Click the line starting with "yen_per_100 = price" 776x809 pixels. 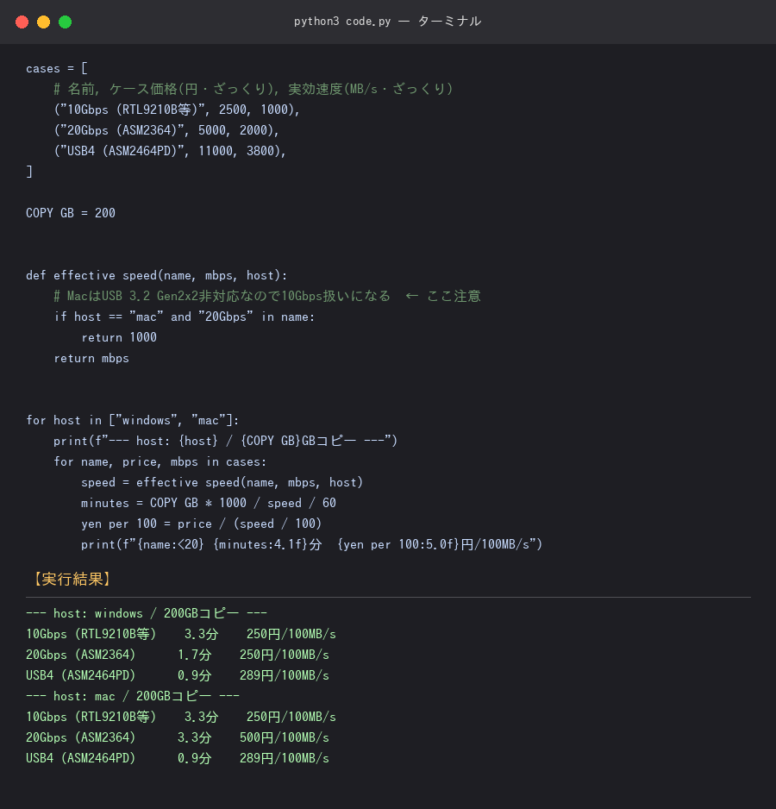tap(201, 524)
